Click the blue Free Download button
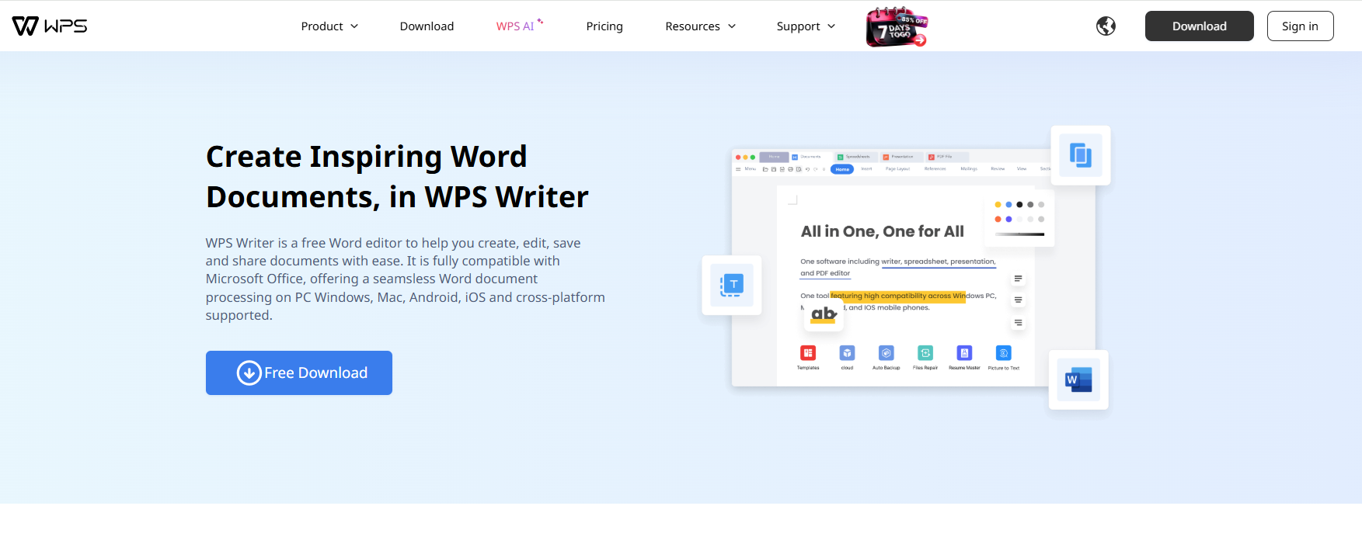The width and height of the screenshot is (1362, 551). 299,373
